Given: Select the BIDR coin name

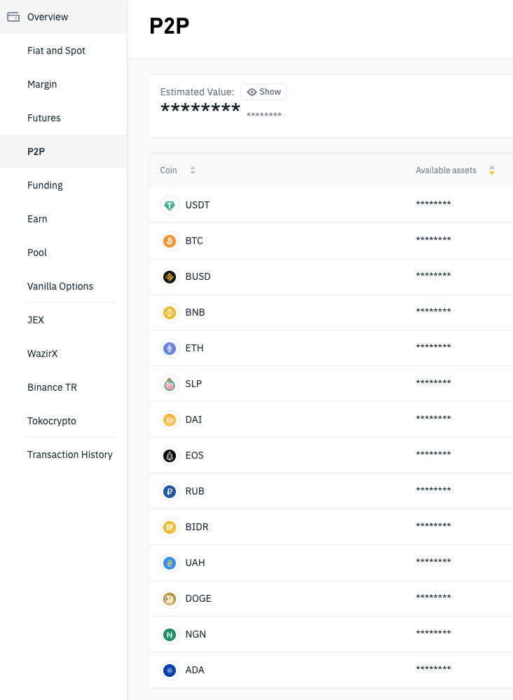Looking at the screenshot, I should pyautogui.click(x=197, y=527).
